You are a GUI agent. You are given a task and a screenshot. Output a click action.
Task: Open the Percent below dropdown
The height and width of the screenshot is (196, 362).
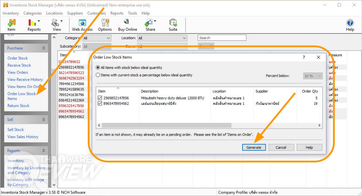coord(313,76)
